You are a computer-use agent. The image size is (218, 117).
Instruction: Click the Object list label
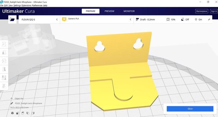pyautogui.click(x=19, y=98)
